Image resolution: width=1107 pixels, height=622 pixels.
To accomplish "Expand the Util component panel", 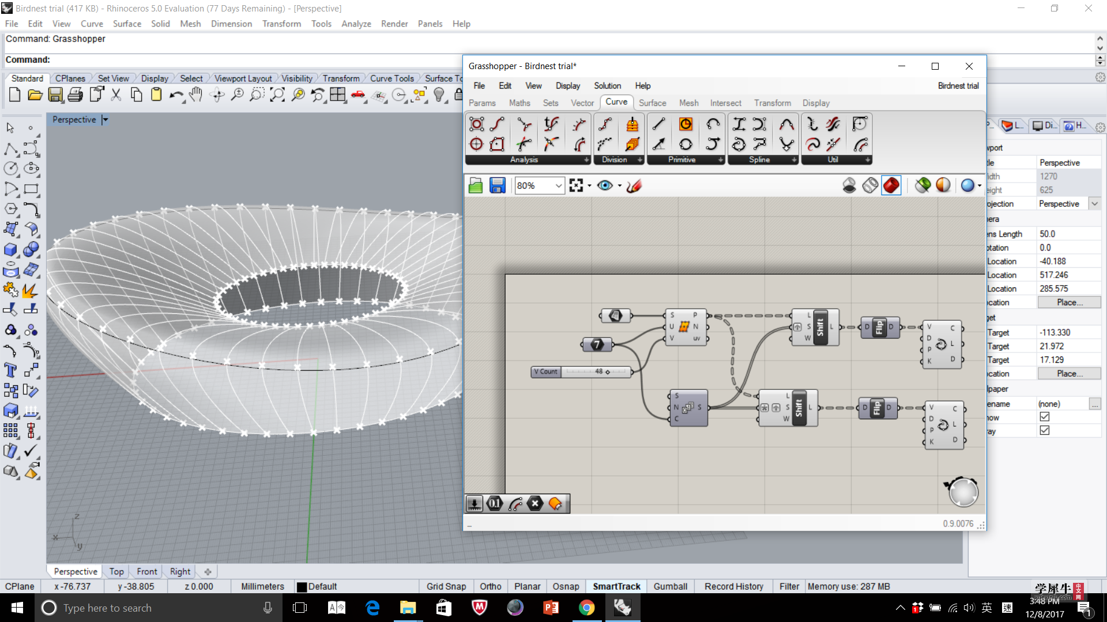I will (867, 160).
